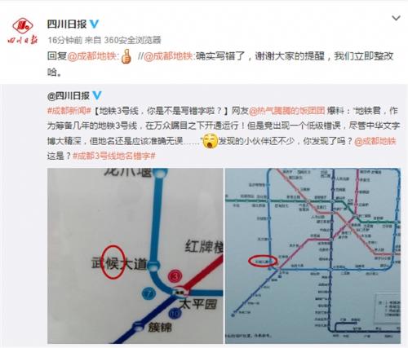Click the thumbs-up emoji in the reply
The height and width of the screenshot is (348, 408).
(x=126, y=56)
